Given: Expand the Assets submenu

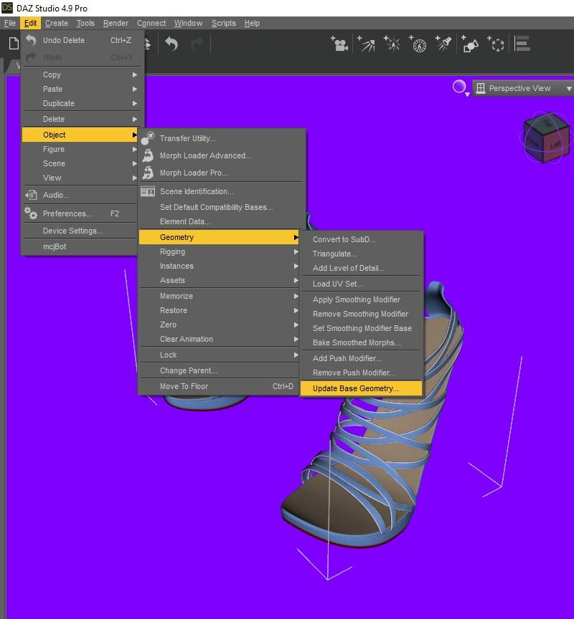Looking at the screenshot, I should click(220, 280).
